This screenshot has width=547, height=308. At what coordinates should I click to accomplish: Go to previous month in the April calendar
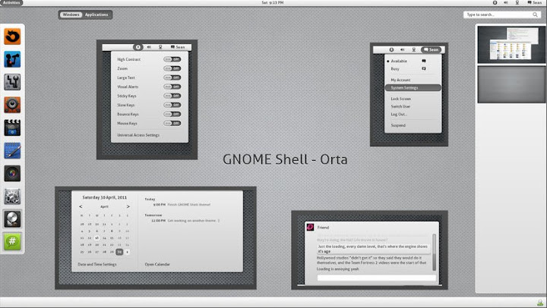pyautogui.click(x=81, y=206)
